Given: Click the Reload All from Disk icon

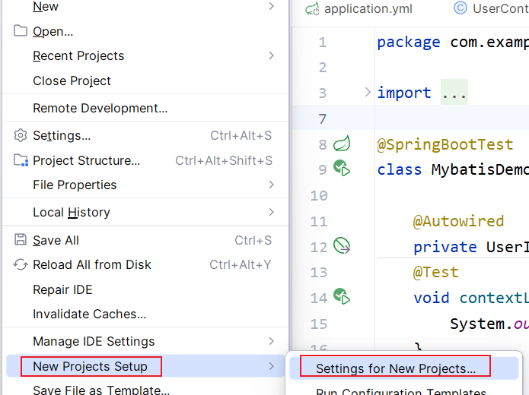Looking at the screenshot, I should pyautogui.click(x=21, y=264).
